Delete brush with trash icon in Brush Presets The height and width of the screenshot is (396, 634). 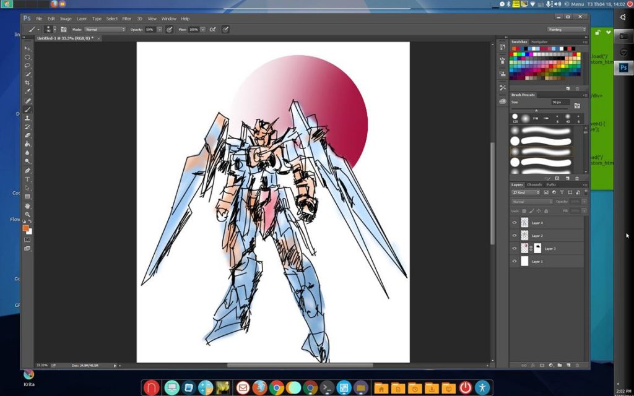click(577, 178)
